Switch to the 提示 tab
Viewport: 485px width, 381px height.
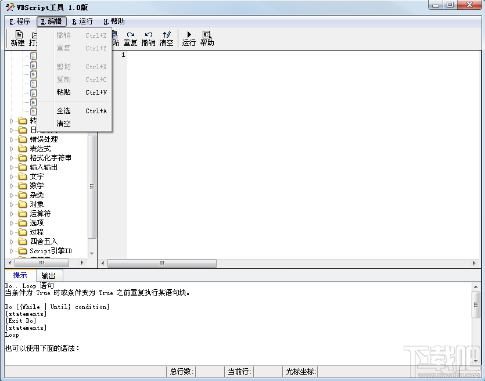(x=19, y=275)
